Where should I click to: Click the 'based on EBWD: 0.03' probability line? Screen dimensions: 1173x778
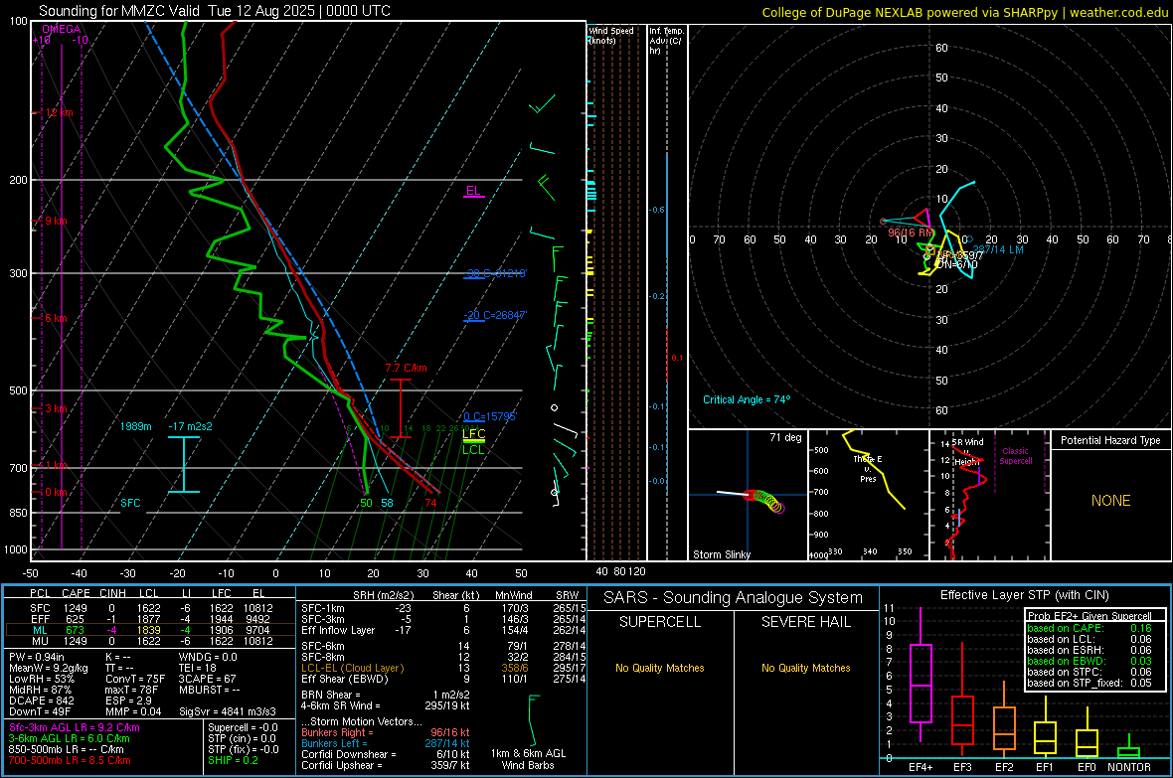[1089, 661]
